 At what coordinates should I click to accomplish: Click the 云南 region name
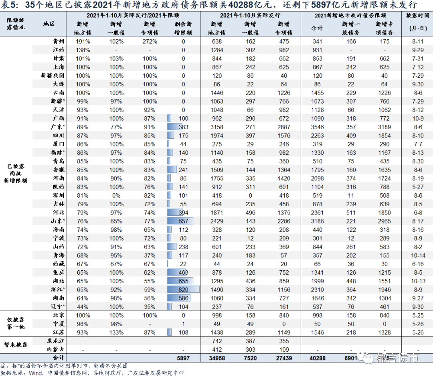59,93
